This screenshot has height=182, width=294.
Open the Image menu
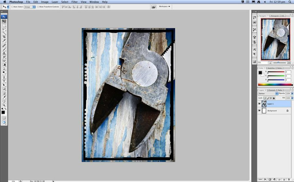click(45, 2)
